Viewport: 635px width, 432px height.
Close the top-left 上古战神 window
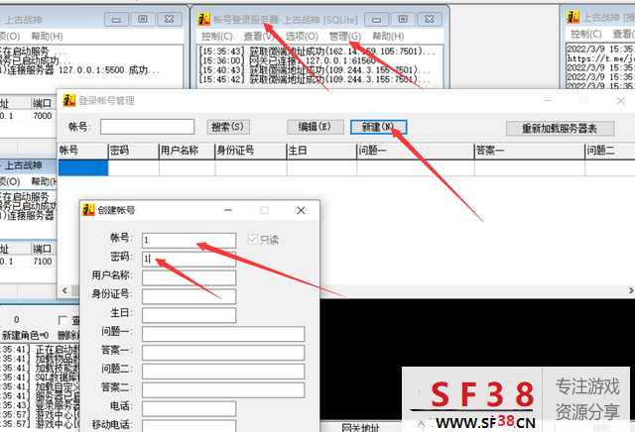tap(170, 19)
